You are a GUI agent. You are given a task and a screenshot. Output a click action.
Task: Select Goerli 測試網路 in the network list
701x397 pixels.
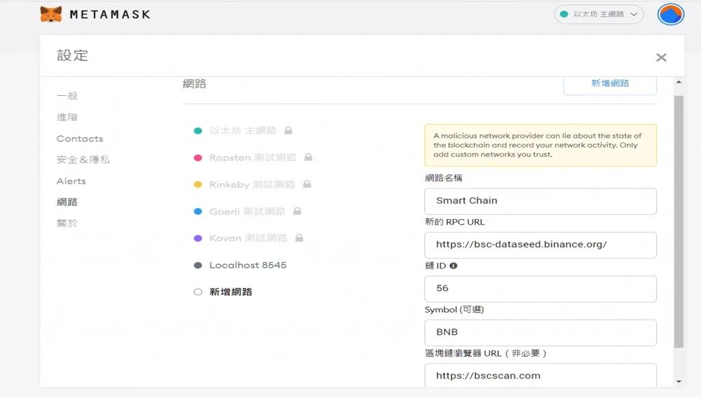point(247,211)
